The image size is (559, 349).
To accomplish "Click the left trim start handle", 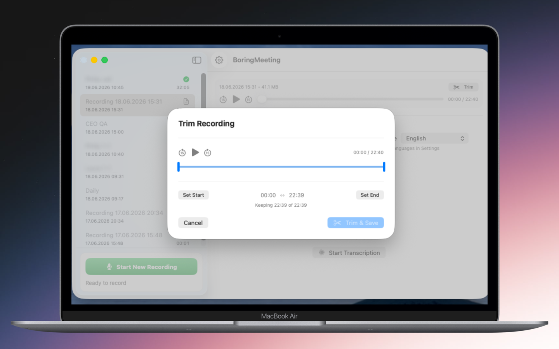I will tap(179, 167).
